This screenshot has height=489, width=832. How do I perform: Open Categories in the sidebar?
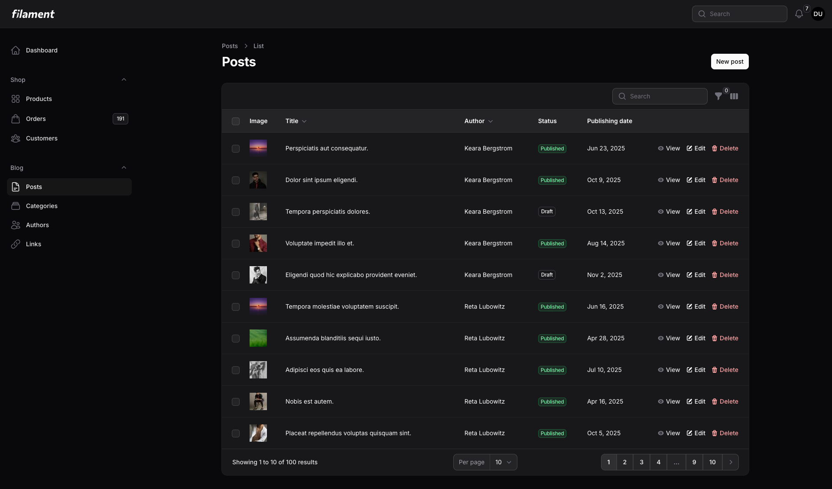point(41,206)
